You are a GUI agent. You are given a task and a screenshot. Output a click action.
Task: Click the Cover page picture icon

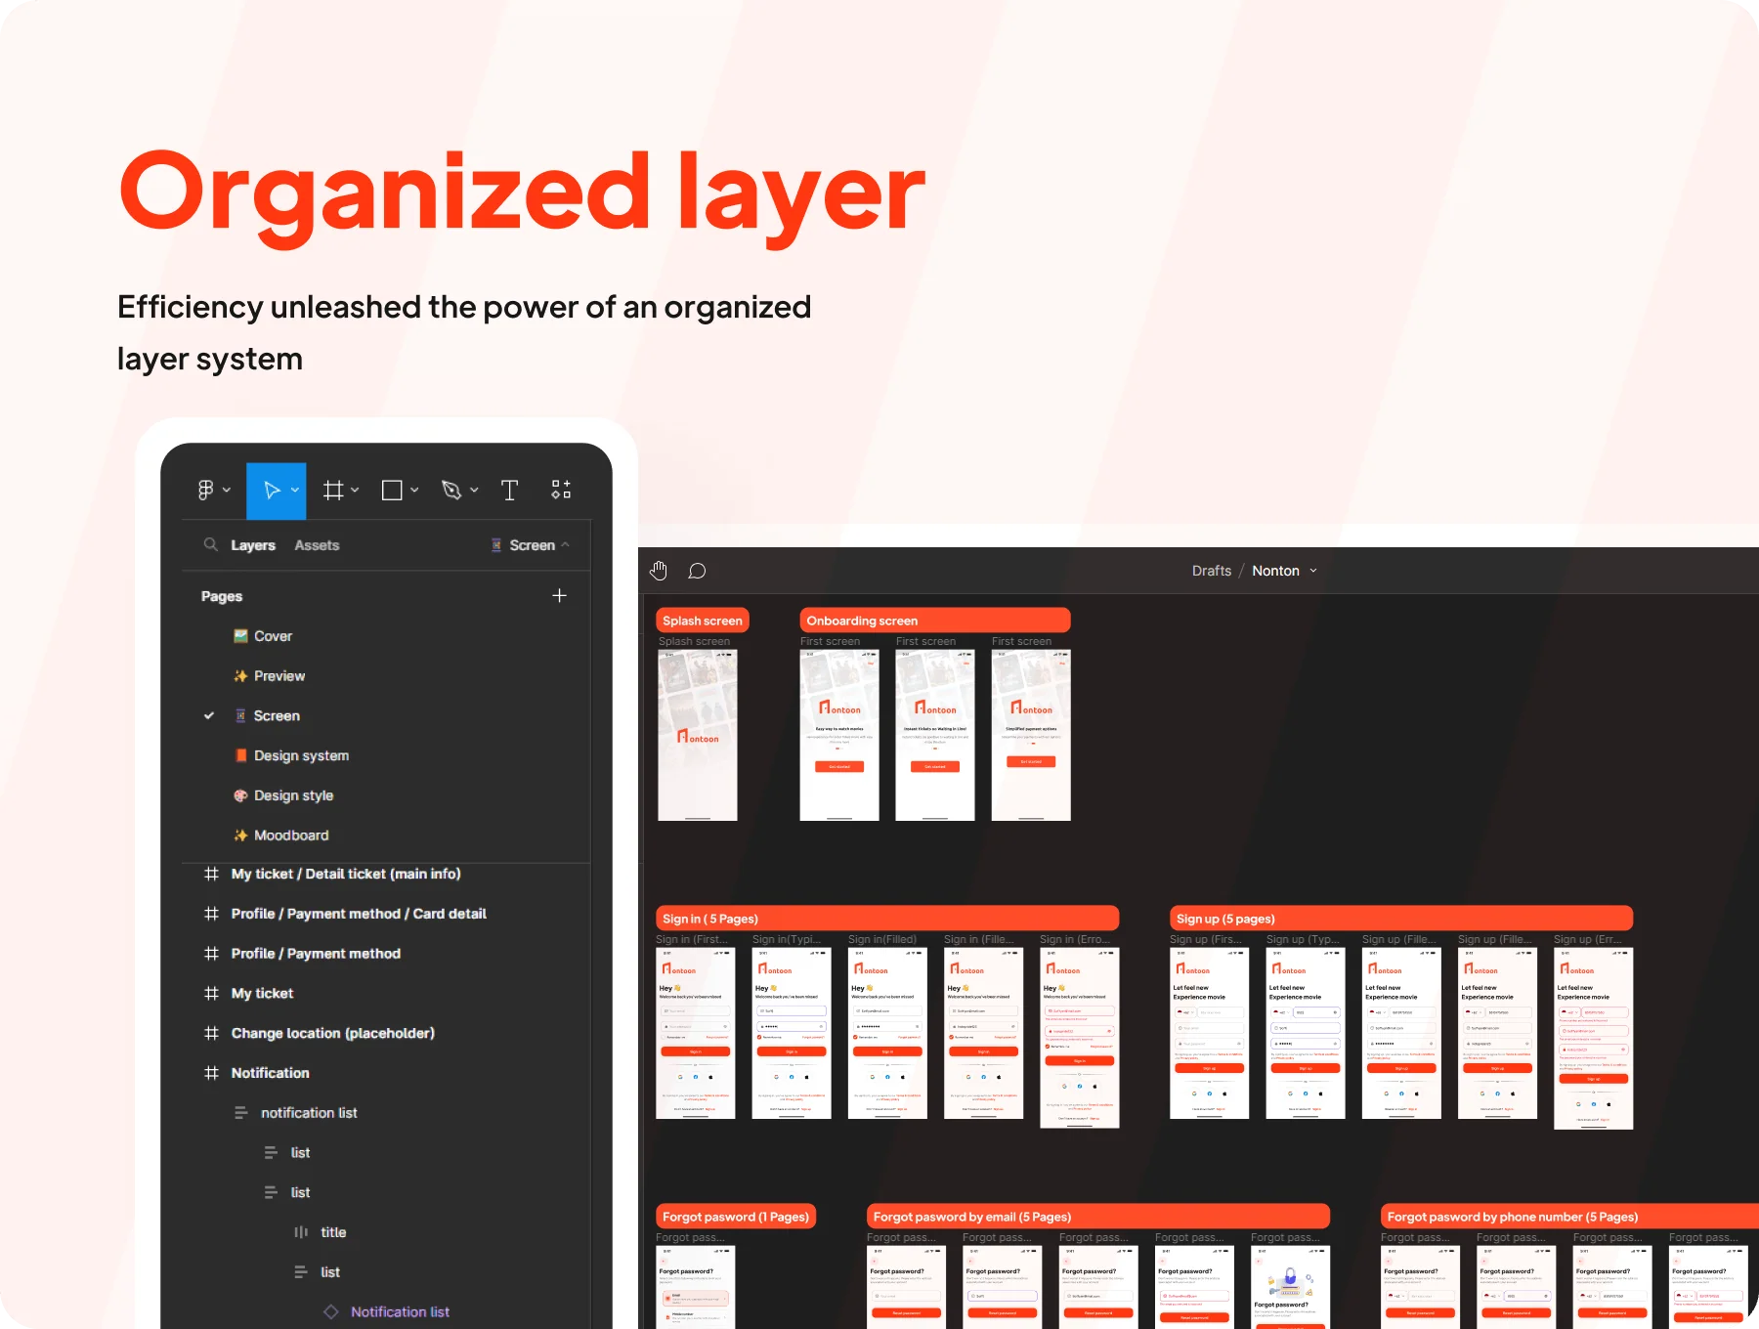(x=240, y=636)
